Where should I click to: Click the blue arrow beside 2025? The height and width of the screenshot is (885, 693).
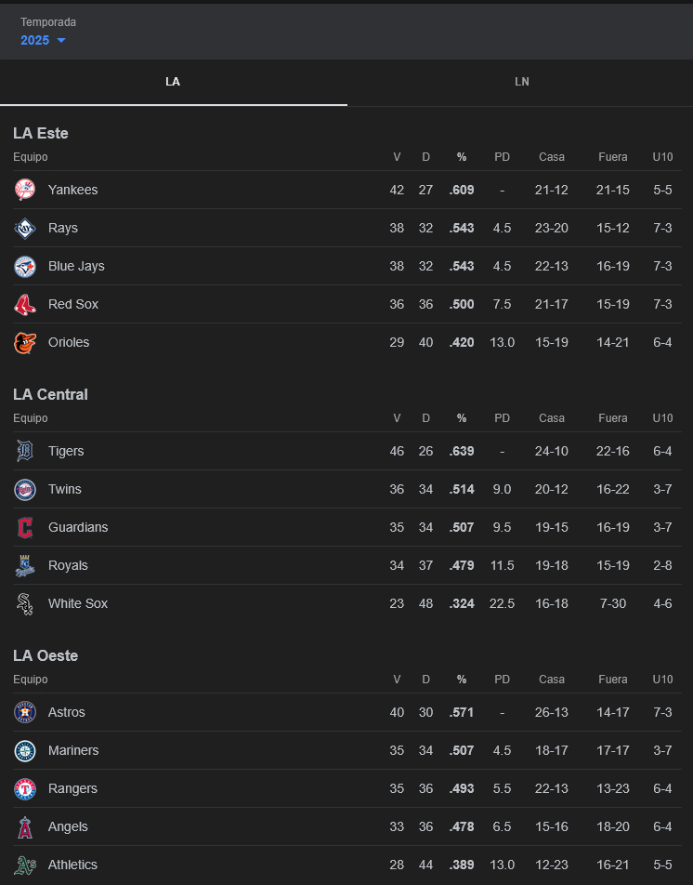pos(61,41)
